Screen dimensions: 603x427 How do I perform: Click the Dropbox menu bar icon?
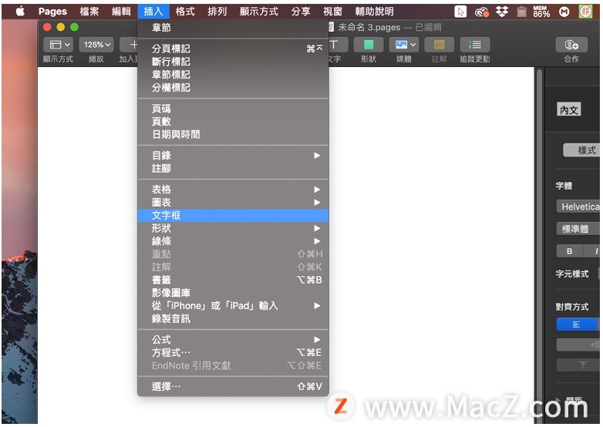pyautogui.click(x=501, y=12)
